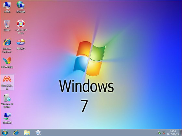Click the 2010/10/15 date in tray
Screen dimensions: 182x136
click(x=173, y=134)
